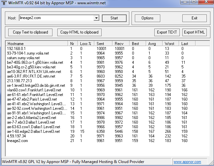Viewport: 214px width, 166px height.
Task: Click Worst value 175 in hop 9
Action: point(168,85)
